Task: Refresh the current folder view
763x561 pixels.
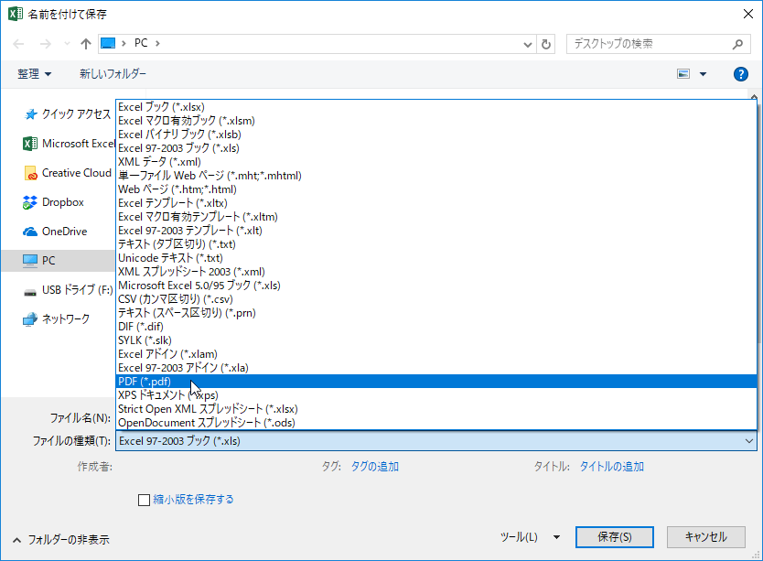Action: click(546, 44)
